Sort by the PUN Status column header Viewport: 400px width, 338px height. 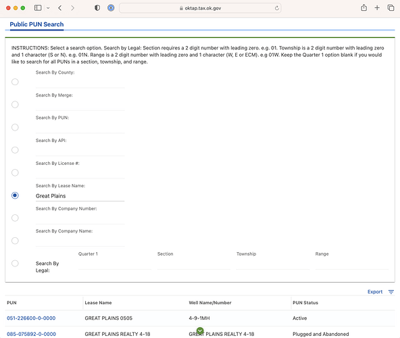[x=305, y=303]
